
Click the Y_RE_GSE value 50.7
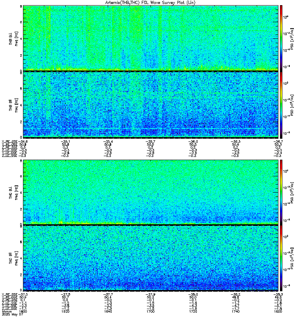65,298
